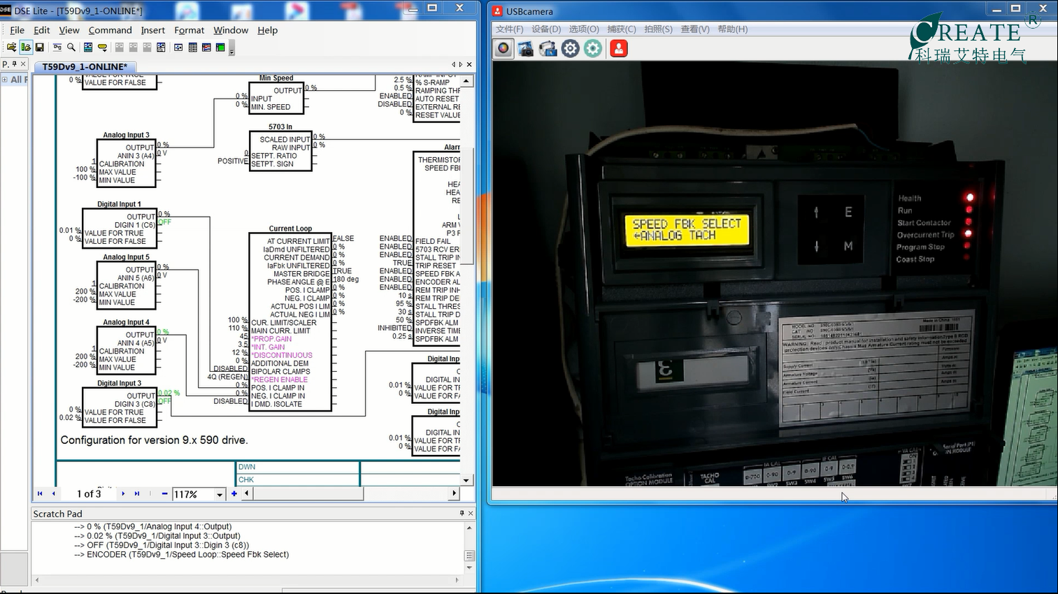Select the T59Dv9_1-ONLINE* document tab
The height and width of the screenshot is (594, 1058).
tap(85, 67)
